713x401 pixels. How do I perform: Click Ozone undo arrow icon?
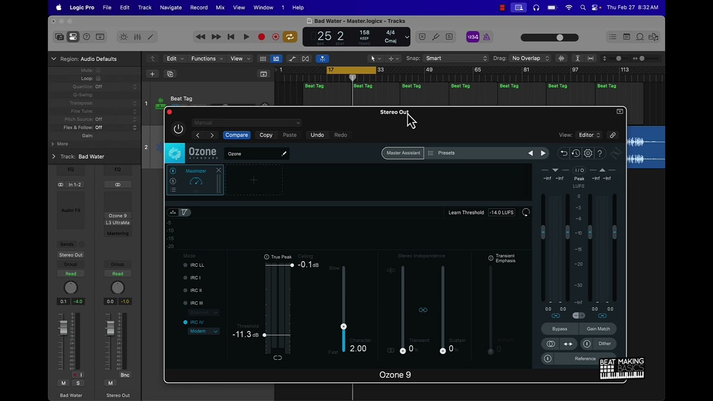(564, 153)
